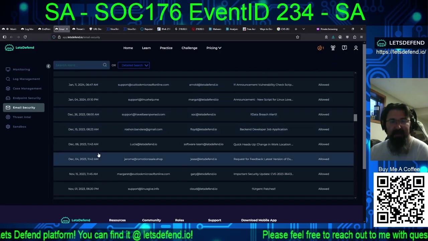Open email from support@linuxhelp.me
This screenshot has width=428, height=241.
[x=203, y=99]
